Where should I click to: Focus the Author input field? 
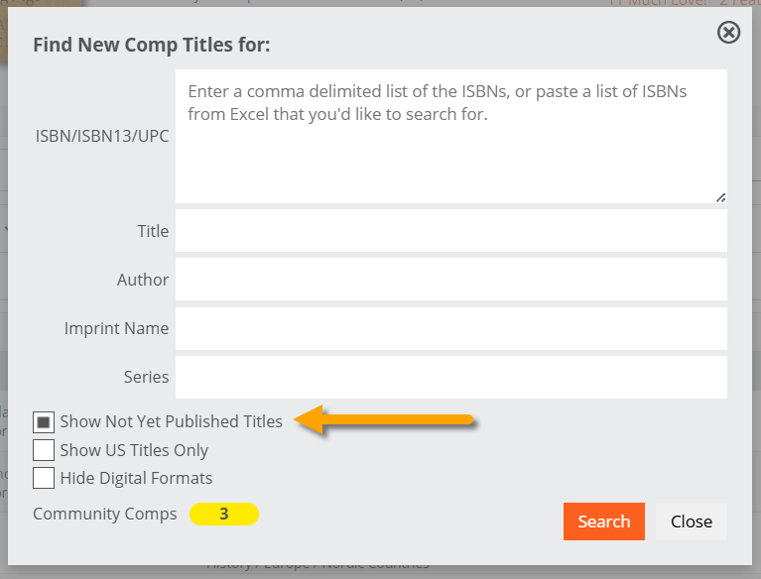point(450,280)
